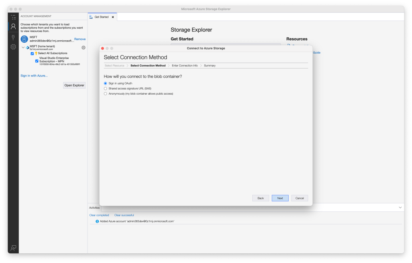
Task: Uncheck Select All Subscriptions
Action: 32,53
